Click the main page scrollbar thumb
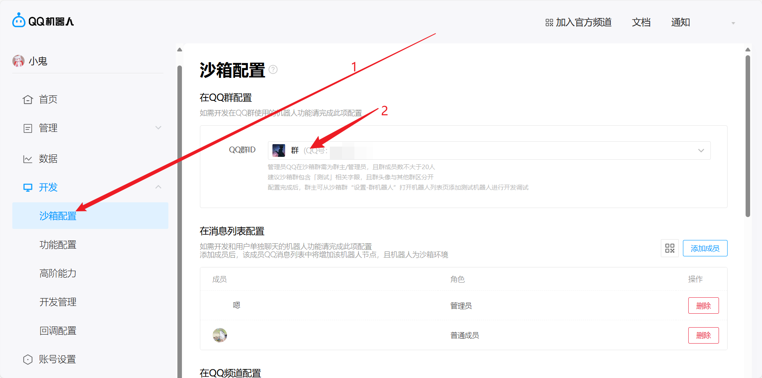The width and height of the screenshot is (762, 378). [x=748, y=136]
